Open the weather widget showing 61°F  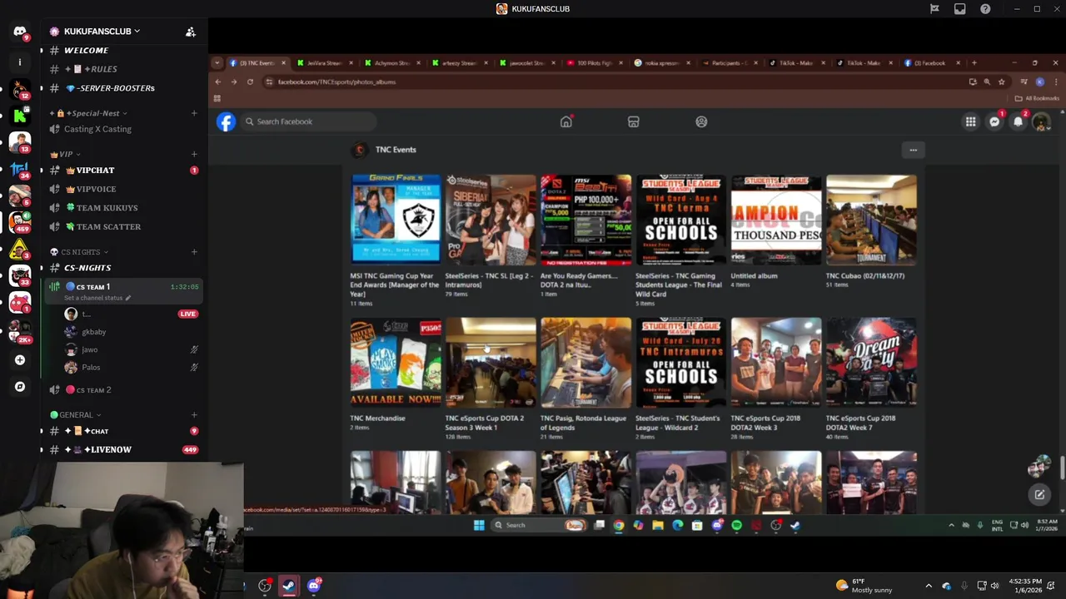pyautogui.click(x=864, y=586)
